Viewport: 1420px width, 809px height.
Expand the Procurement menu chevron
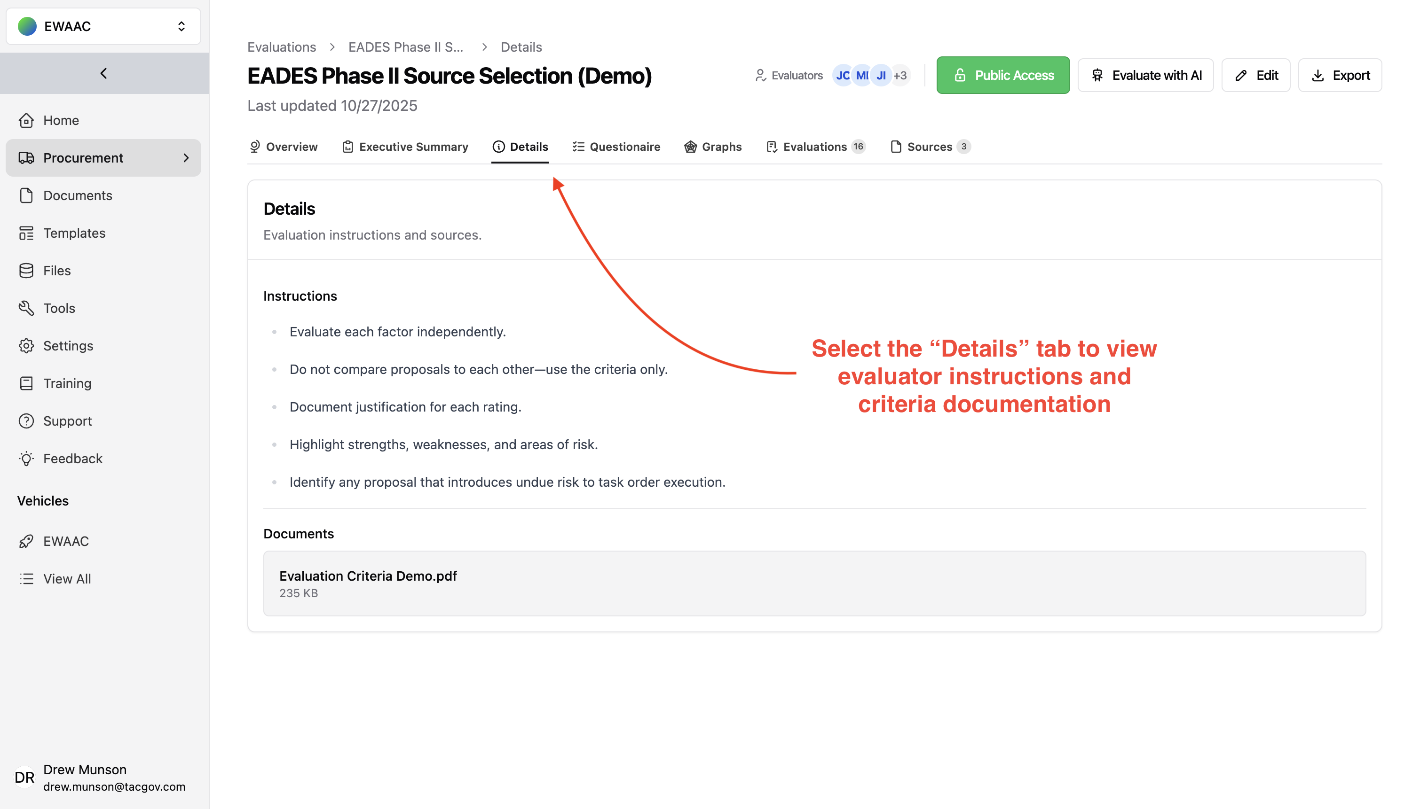pos(186,158)
